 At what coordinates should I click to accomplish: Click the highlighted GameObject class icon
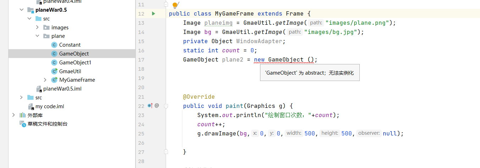54,54
